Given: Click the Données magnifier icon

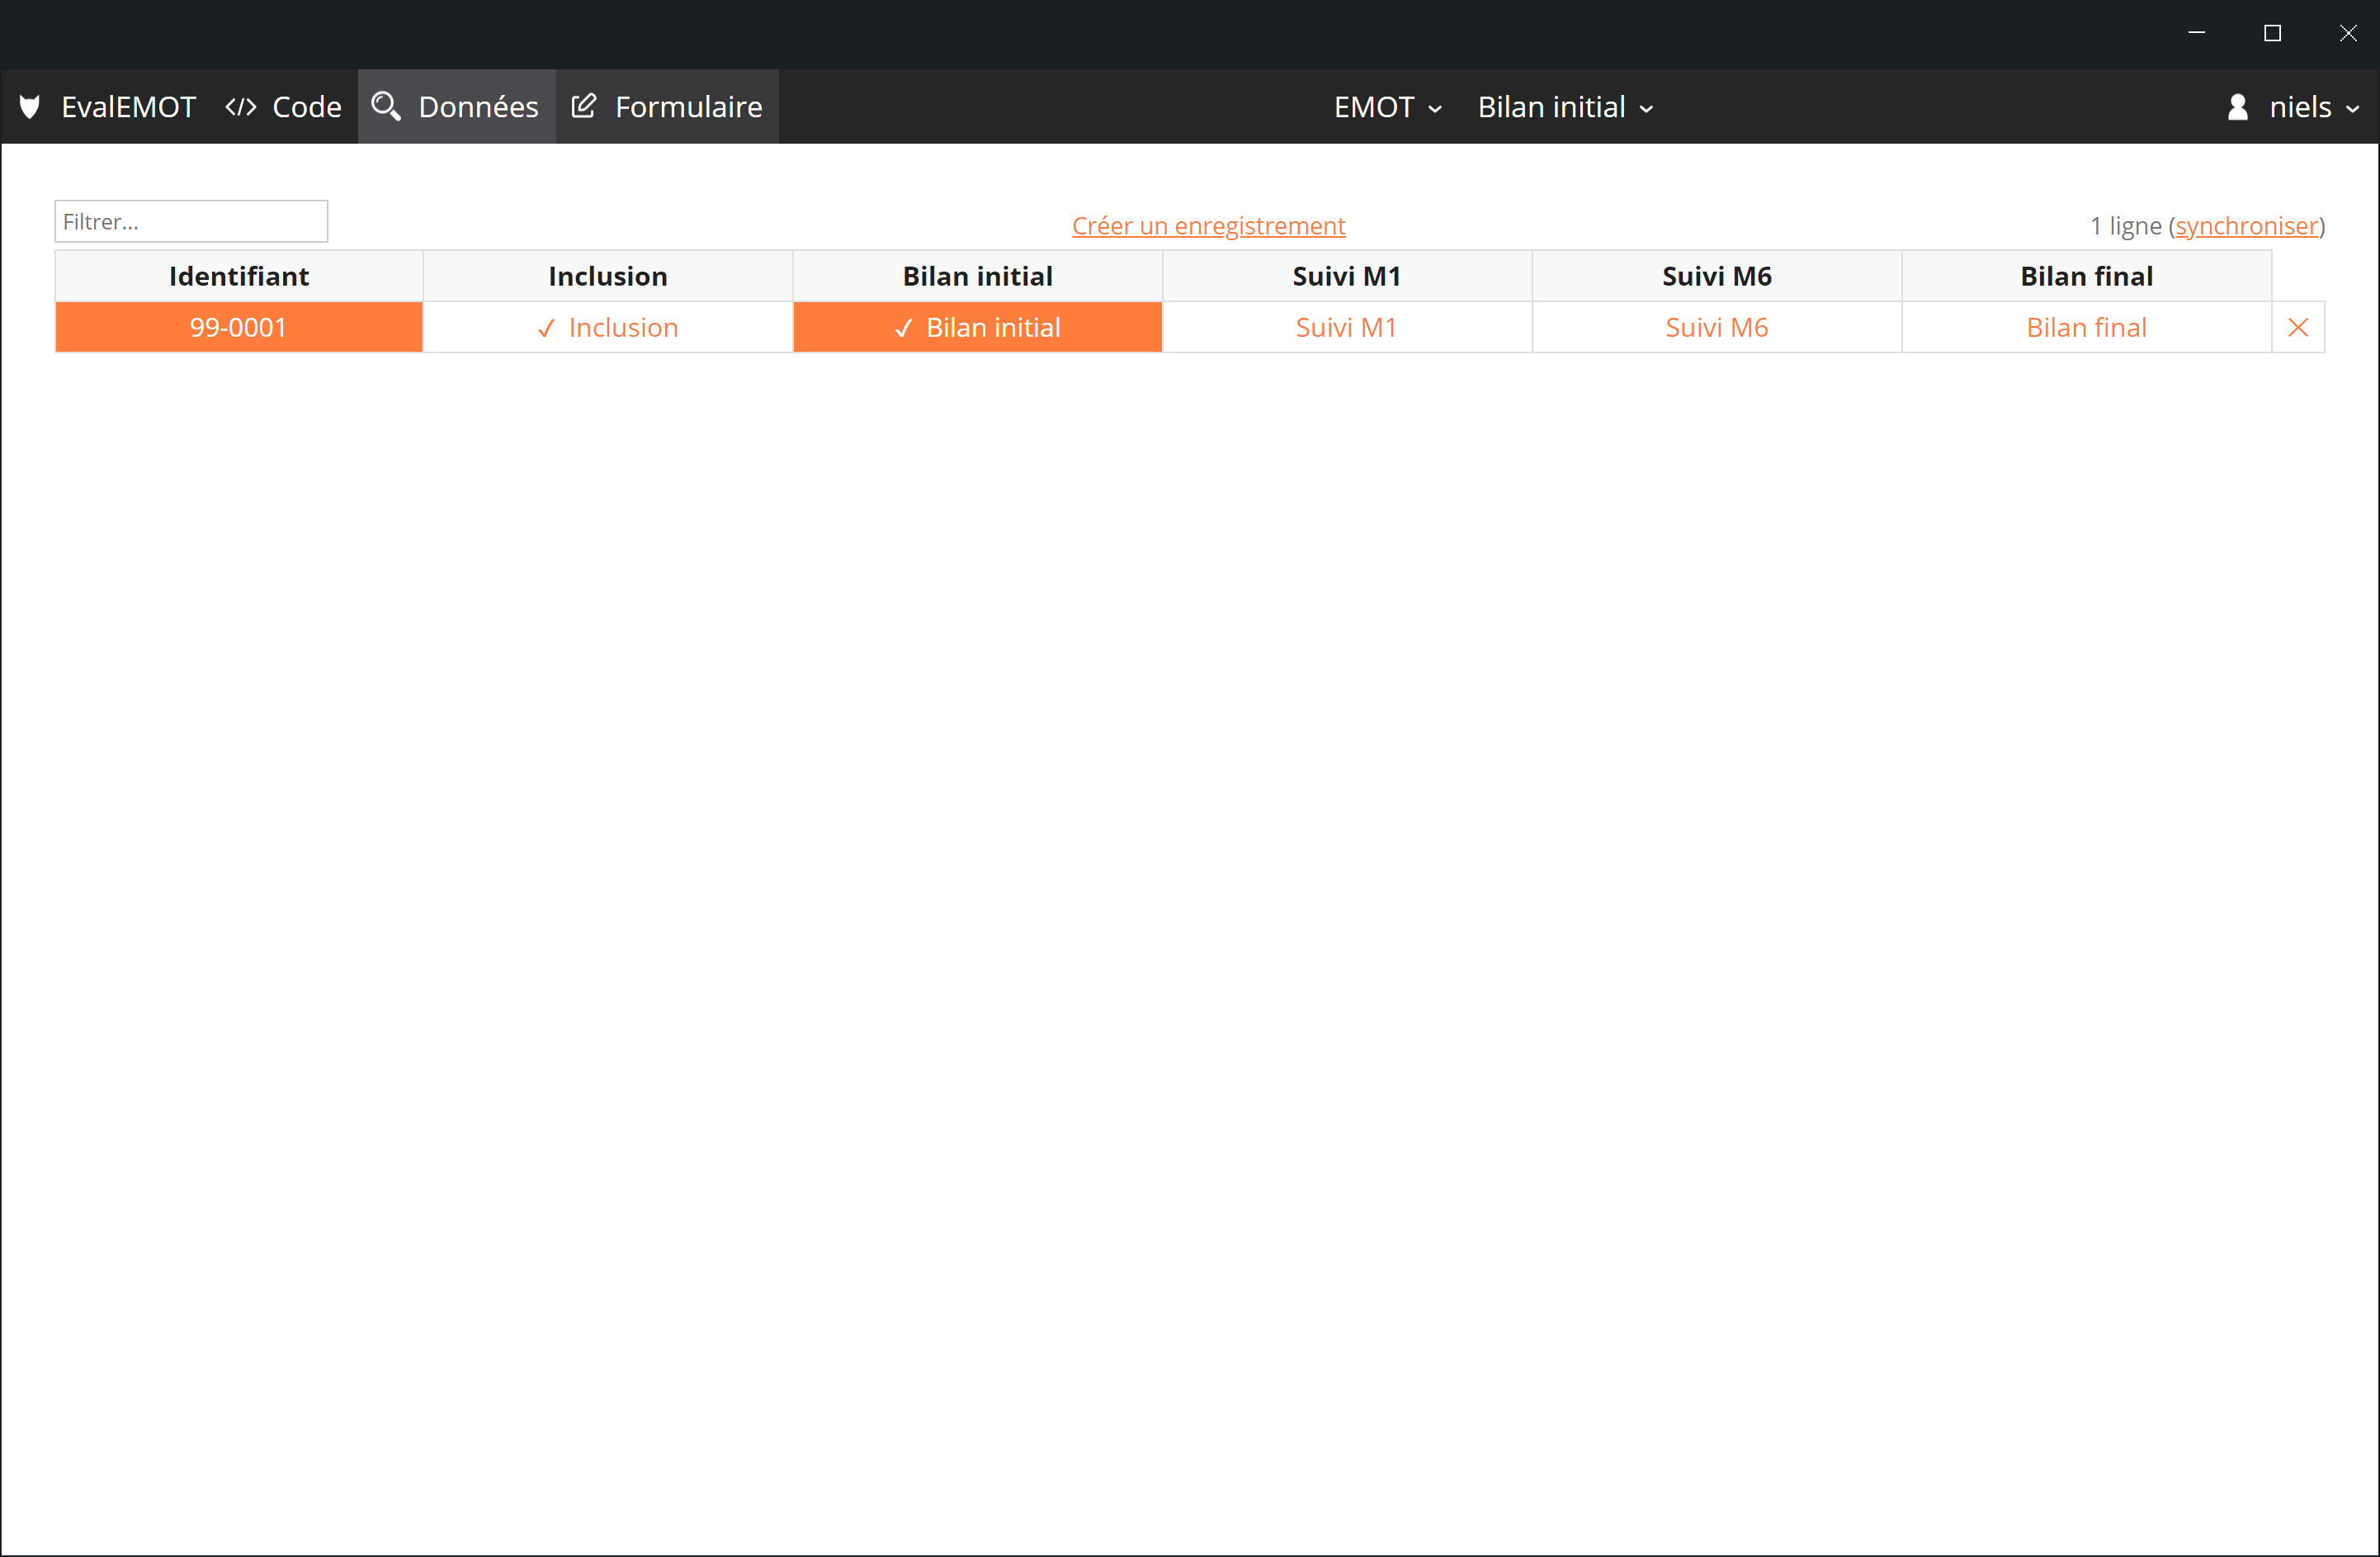Looking at the screenshot, I should (x=386, y=106).
